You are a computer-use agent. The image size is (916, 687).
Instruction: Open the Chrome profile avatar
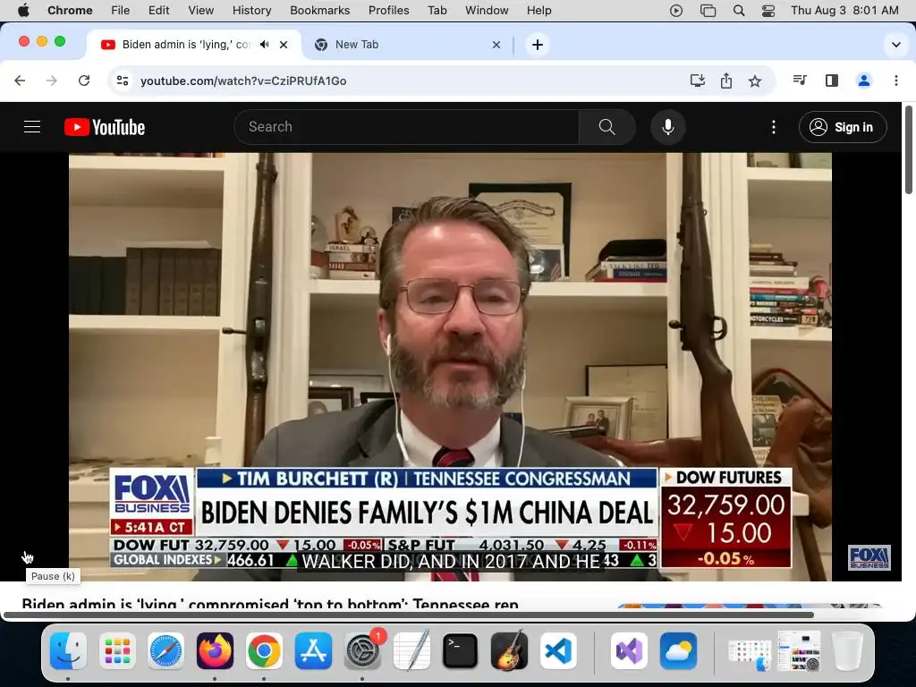[x=864, y=81]
